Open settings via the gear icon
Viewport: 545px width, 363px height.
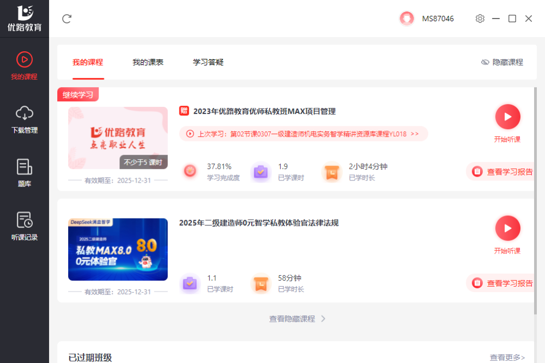click(x=480, y=19)
